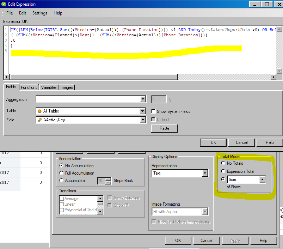Click the orange All Tables icon

(40, 111)
